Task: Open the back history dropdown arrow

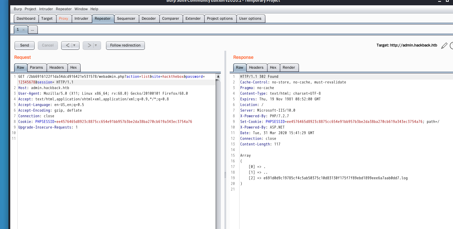Action: point(75,45)
